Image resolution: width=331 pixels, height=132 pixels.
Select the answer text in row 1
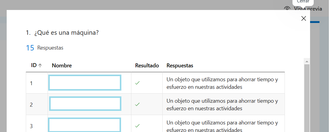(x=222, y=83)
